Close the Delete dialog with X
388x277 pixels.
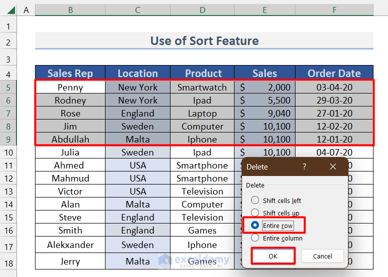(333, 167)
